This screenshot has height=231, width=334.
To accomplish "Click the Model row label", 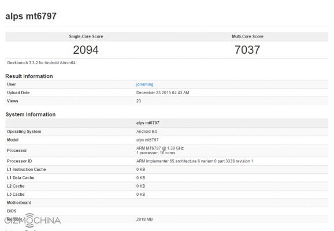I will [x=13, y=140].
